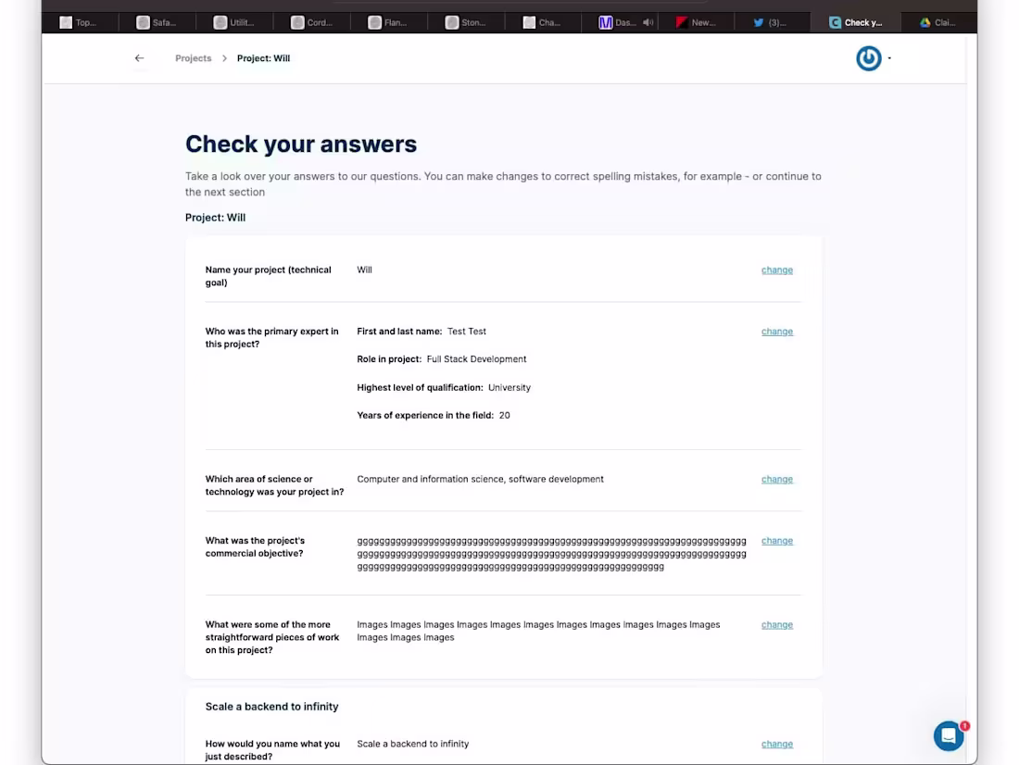Click the M favicon on Das tab
The height and width of the screenshot is (765, 1019).
coord(605,23)
